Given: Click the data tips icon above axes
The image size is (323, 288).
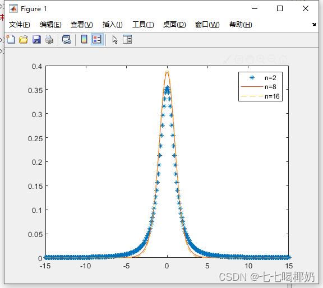Looking at the screenshot, I should coord(238,59).
